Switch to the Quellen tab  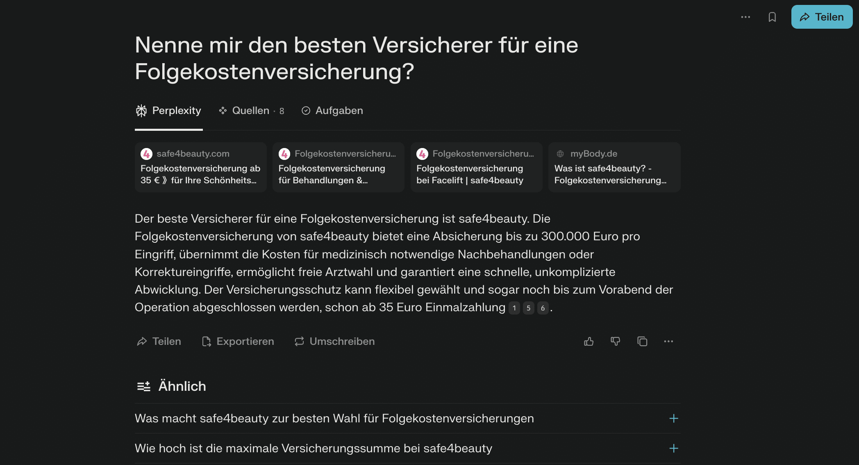[252, 111]
